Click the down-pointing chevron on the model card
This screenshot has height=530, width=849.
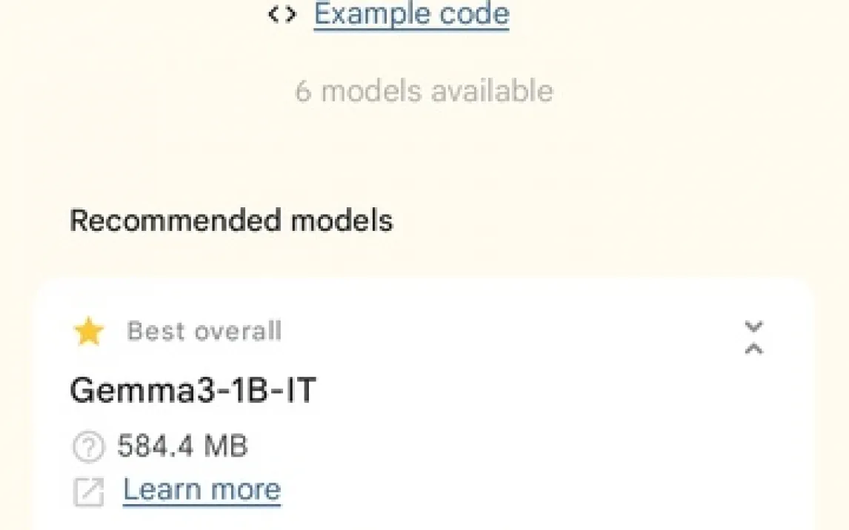[753, 326]
